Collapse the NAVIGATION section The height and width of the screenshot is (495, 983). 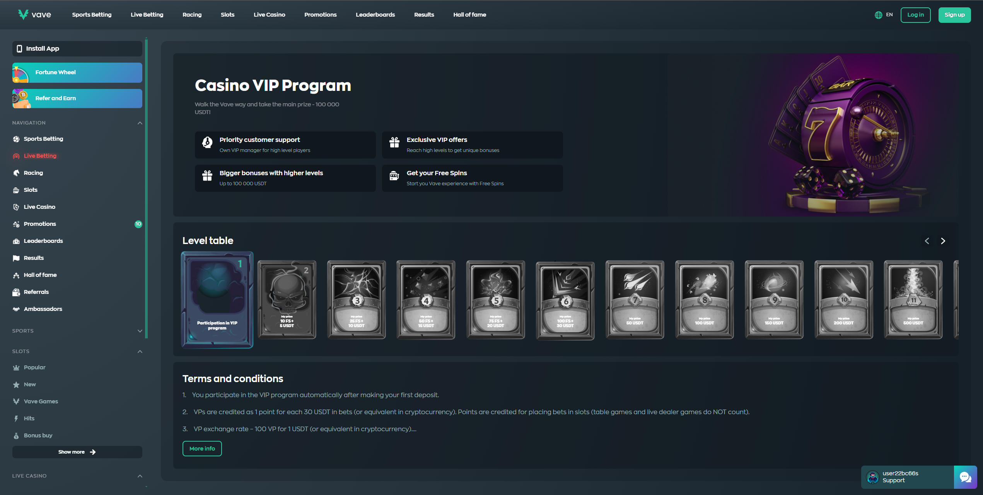pyautogui.click(x=140, y=123)
